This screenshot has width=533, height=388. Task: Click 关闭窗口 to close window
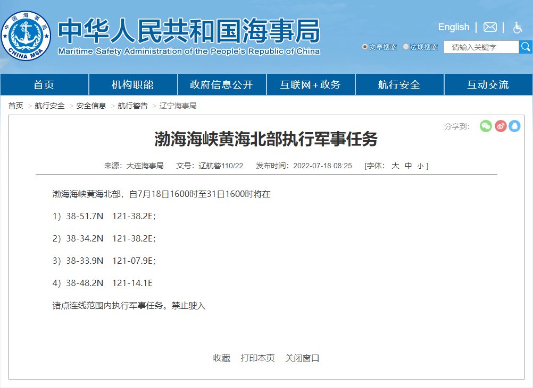[x=302, y=358]
